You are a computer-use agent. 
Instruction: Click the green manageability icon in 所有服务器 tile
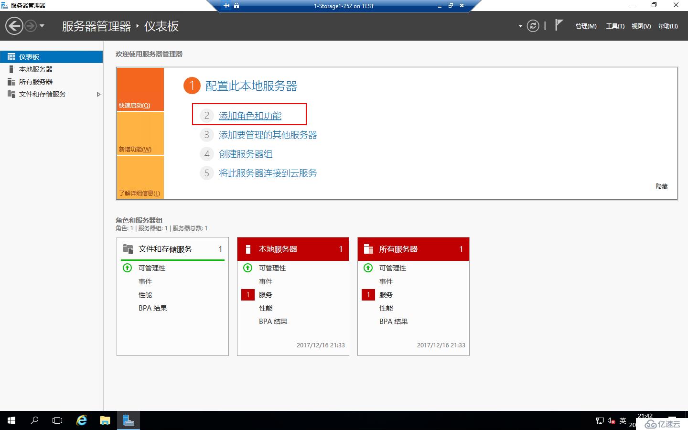(x=368, y=268)
